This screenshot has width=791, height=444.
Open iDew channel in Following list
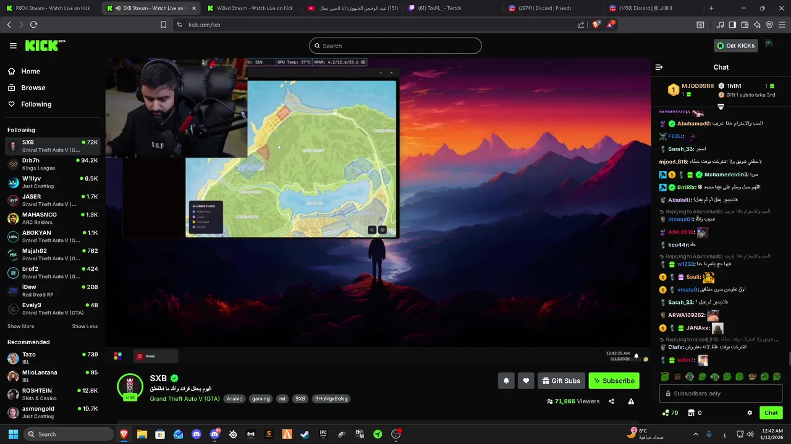(x=53, y=290)
